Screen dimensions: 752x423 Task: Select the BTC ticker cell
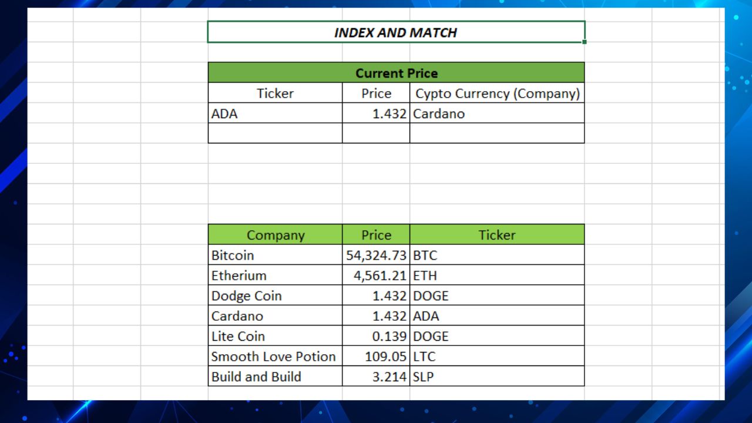[x=497, y=255]
